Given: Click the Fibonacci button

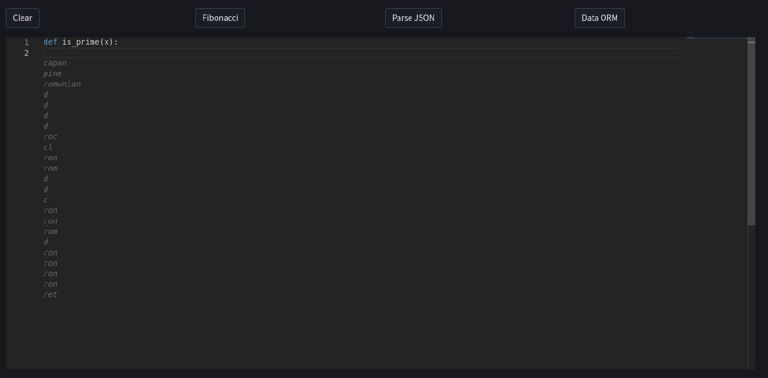Looking at the screenshot, I should click(x=220, y=18).
